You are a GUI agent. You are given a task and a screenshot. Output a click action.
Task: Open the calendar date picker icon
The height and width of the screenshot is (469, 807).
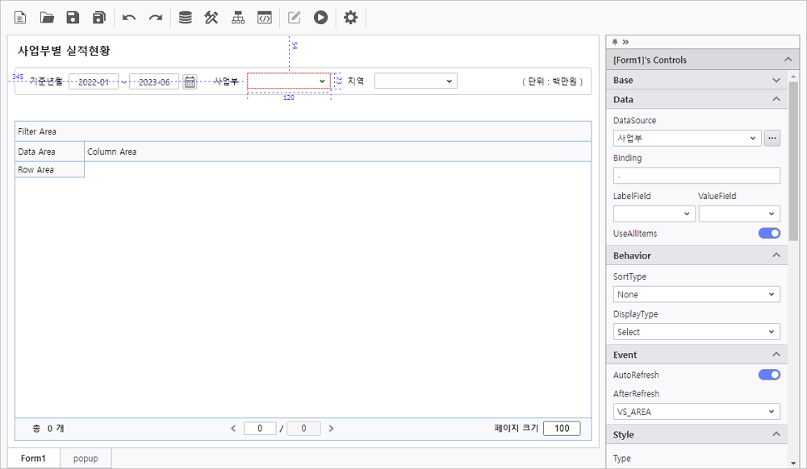[190, 81]
